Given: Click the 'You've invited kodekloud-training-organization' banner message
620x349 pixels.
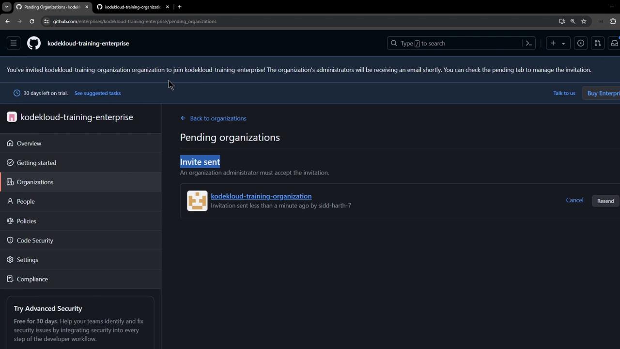Looking at the screenshot, I should [x=299, y=70].
